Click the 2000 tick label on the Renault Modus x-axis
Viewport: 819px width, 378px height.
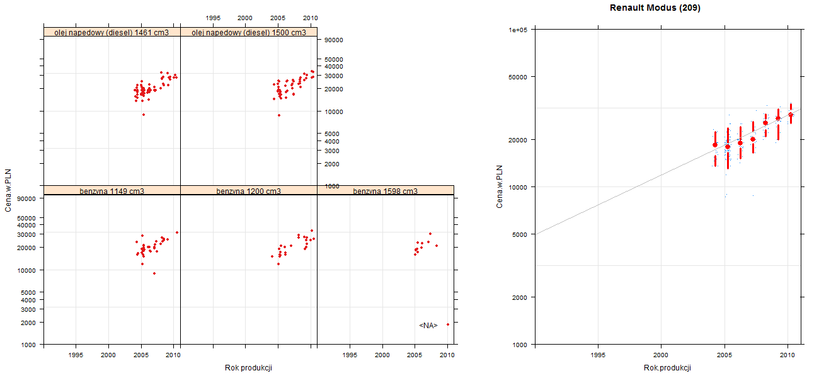point(661,356)
